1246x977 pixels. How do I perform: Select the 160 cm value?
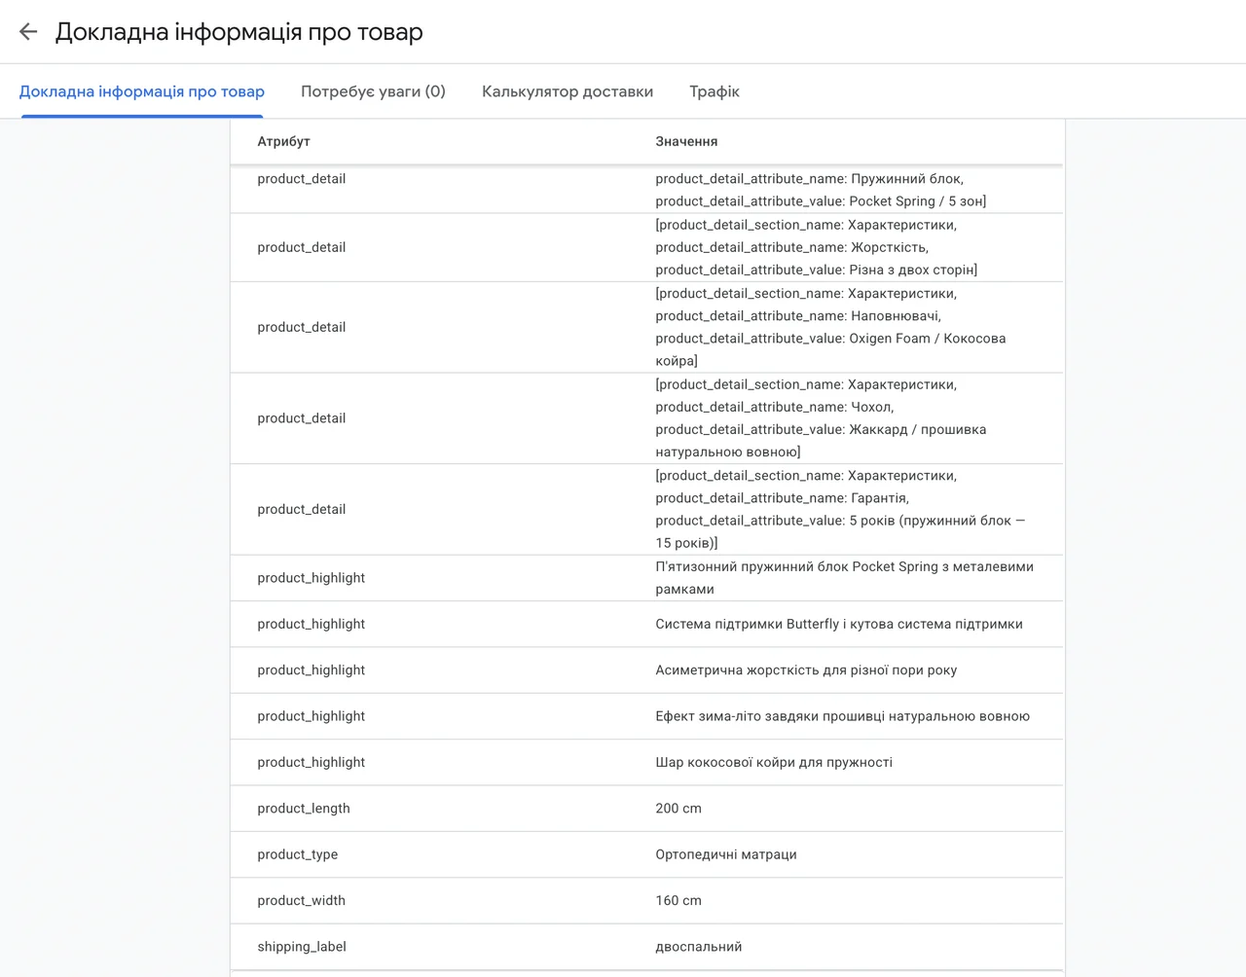[x=678, y=900]
